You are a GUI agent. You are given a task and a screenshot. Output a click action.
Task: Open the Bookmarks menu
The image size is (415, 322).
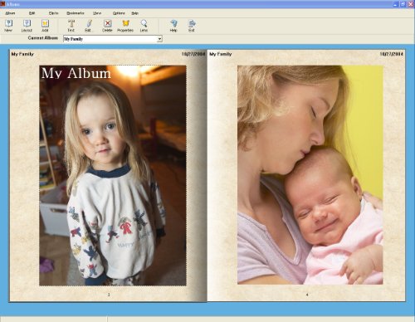(76, 13)
